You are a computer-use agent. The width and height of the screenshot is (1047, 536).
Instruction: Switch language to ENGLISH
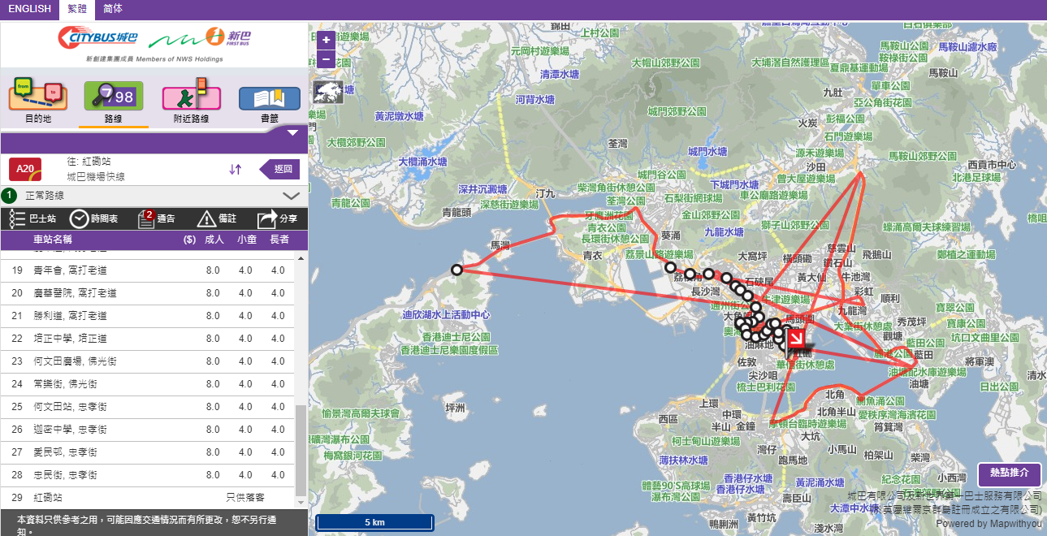(29, 9)
